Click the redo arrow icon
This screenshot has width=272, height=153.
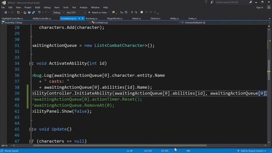46,12
